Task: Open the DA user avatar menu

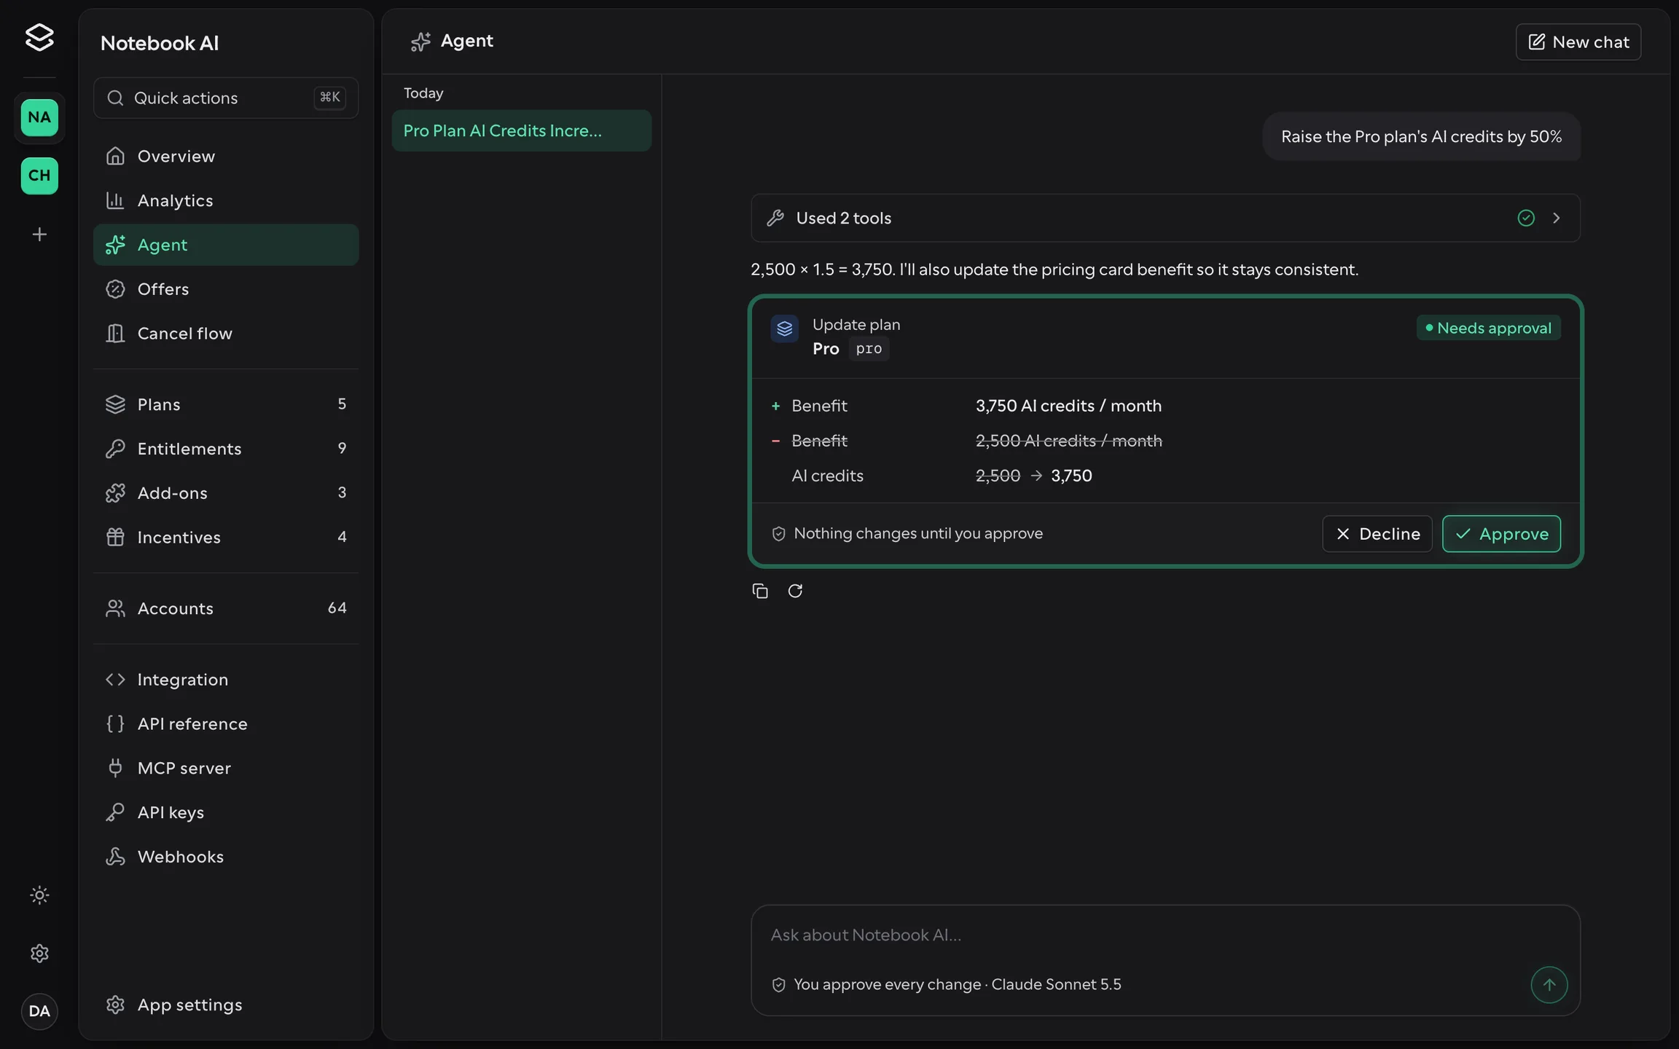Action: coord(39,1011)
